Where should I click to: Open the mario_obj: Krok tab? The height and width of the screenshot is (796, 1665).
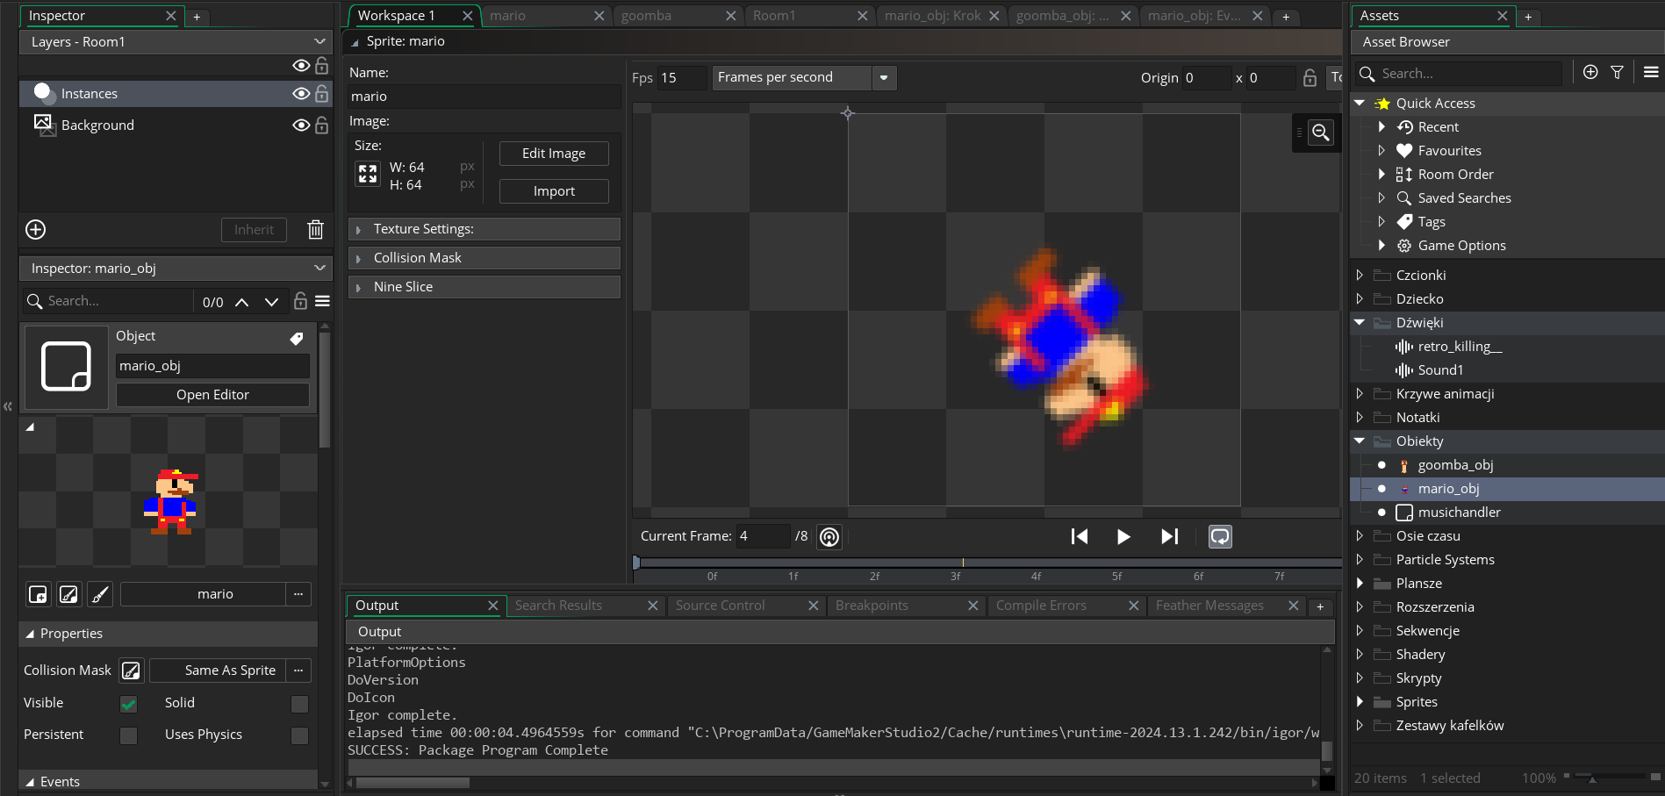[941, 16]
